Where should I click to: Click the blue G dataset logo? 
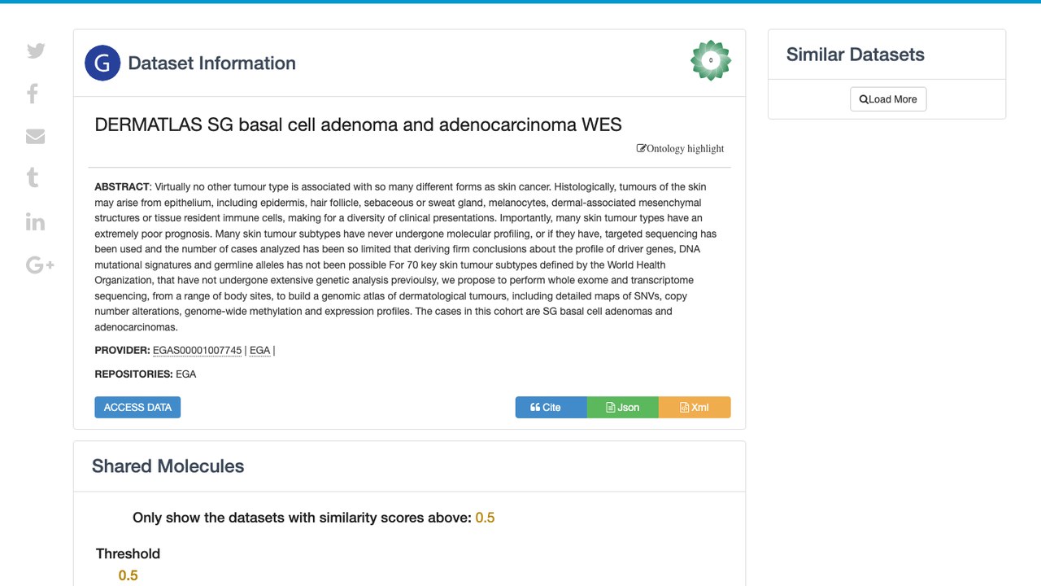coord(102,63)
